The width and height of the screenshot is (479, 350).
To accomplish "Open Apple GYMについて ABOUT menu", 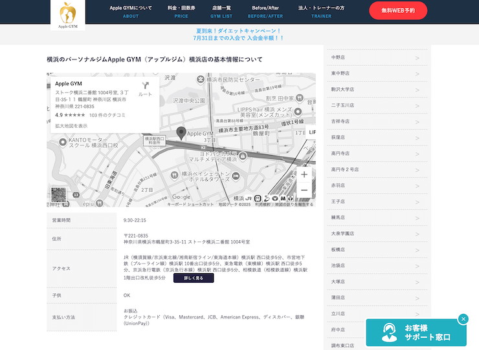I will pyautogui.click(x=131, y=12).
